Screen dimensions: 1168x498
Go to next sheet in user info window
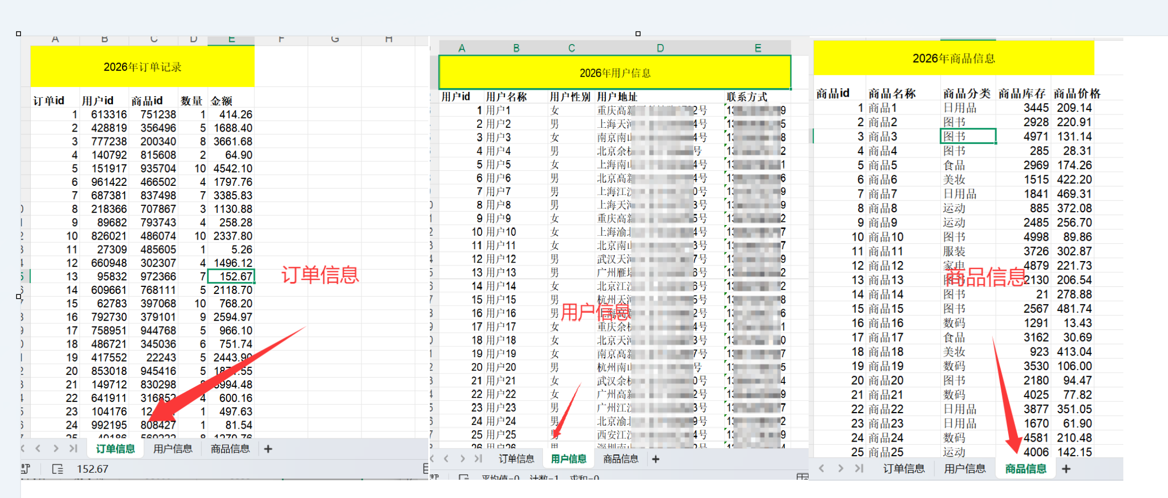click(x=463, y=458)
